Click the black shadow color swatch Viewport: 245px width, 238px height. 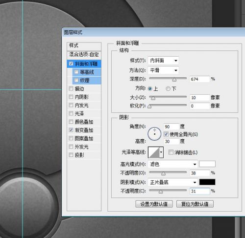coord(207,182)
